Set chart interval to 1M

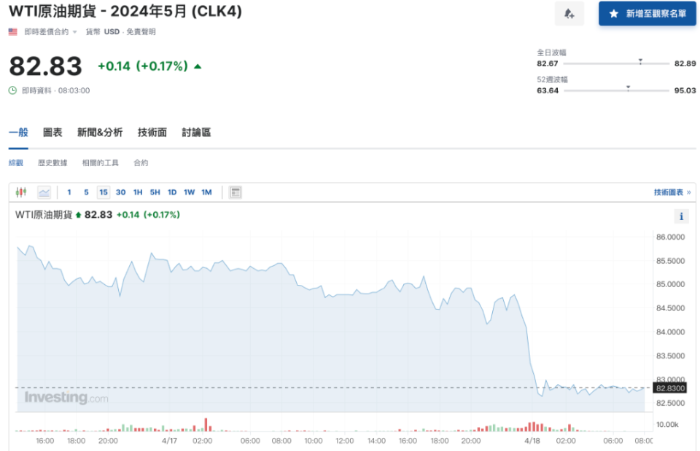pyautogui.click(x=206, y=192)
